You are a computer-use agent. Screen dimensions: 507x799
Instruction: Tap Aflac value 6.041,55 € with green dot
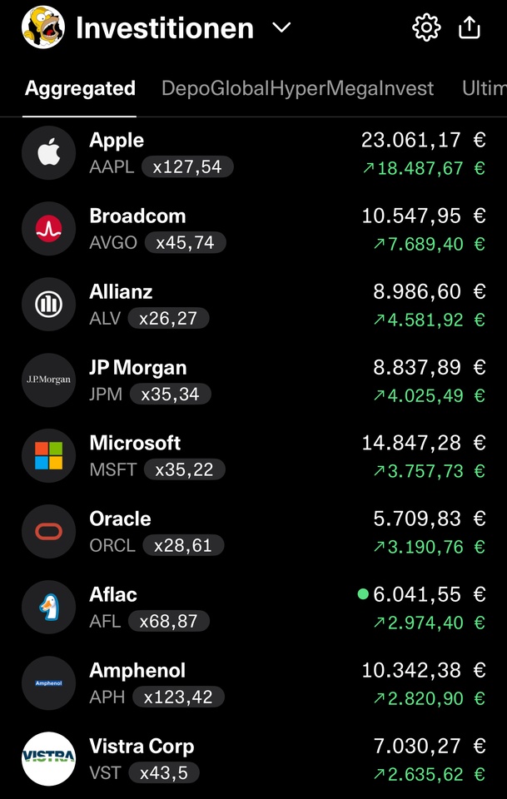point(422,594)
